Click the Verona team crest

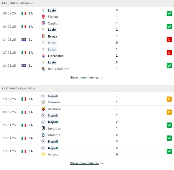pos(43,154)
